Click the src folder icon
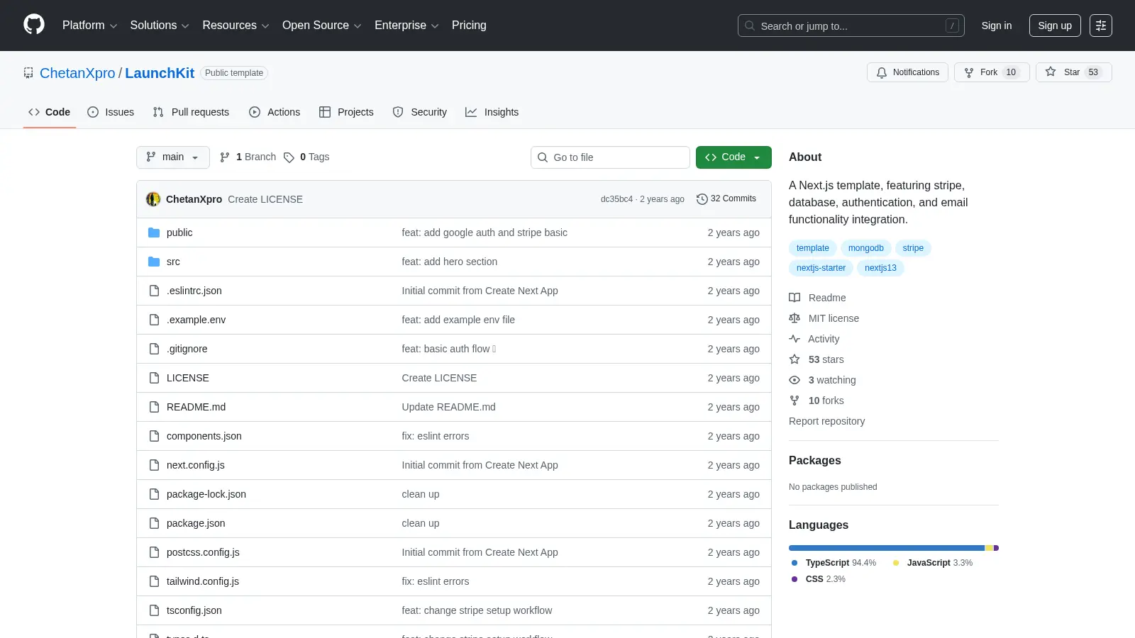The image size is (1135, 638). [x=154, y=262]
